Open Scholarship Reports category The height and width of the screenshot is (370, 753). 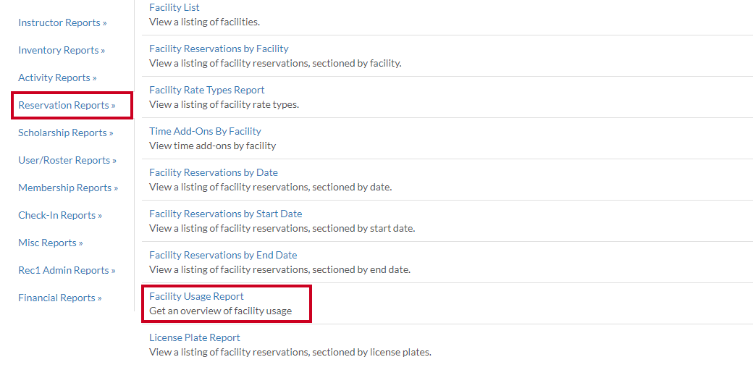[x=66, y=132]
